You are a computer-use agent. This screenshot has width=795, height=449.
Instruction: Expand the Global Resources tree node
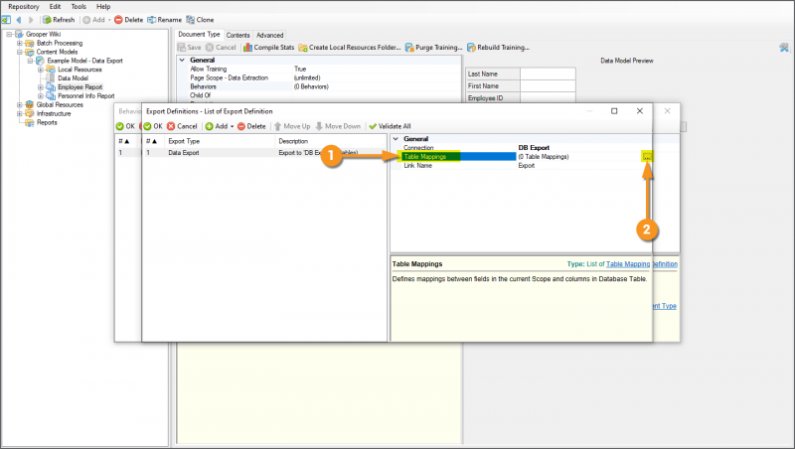tap(19, 105)
